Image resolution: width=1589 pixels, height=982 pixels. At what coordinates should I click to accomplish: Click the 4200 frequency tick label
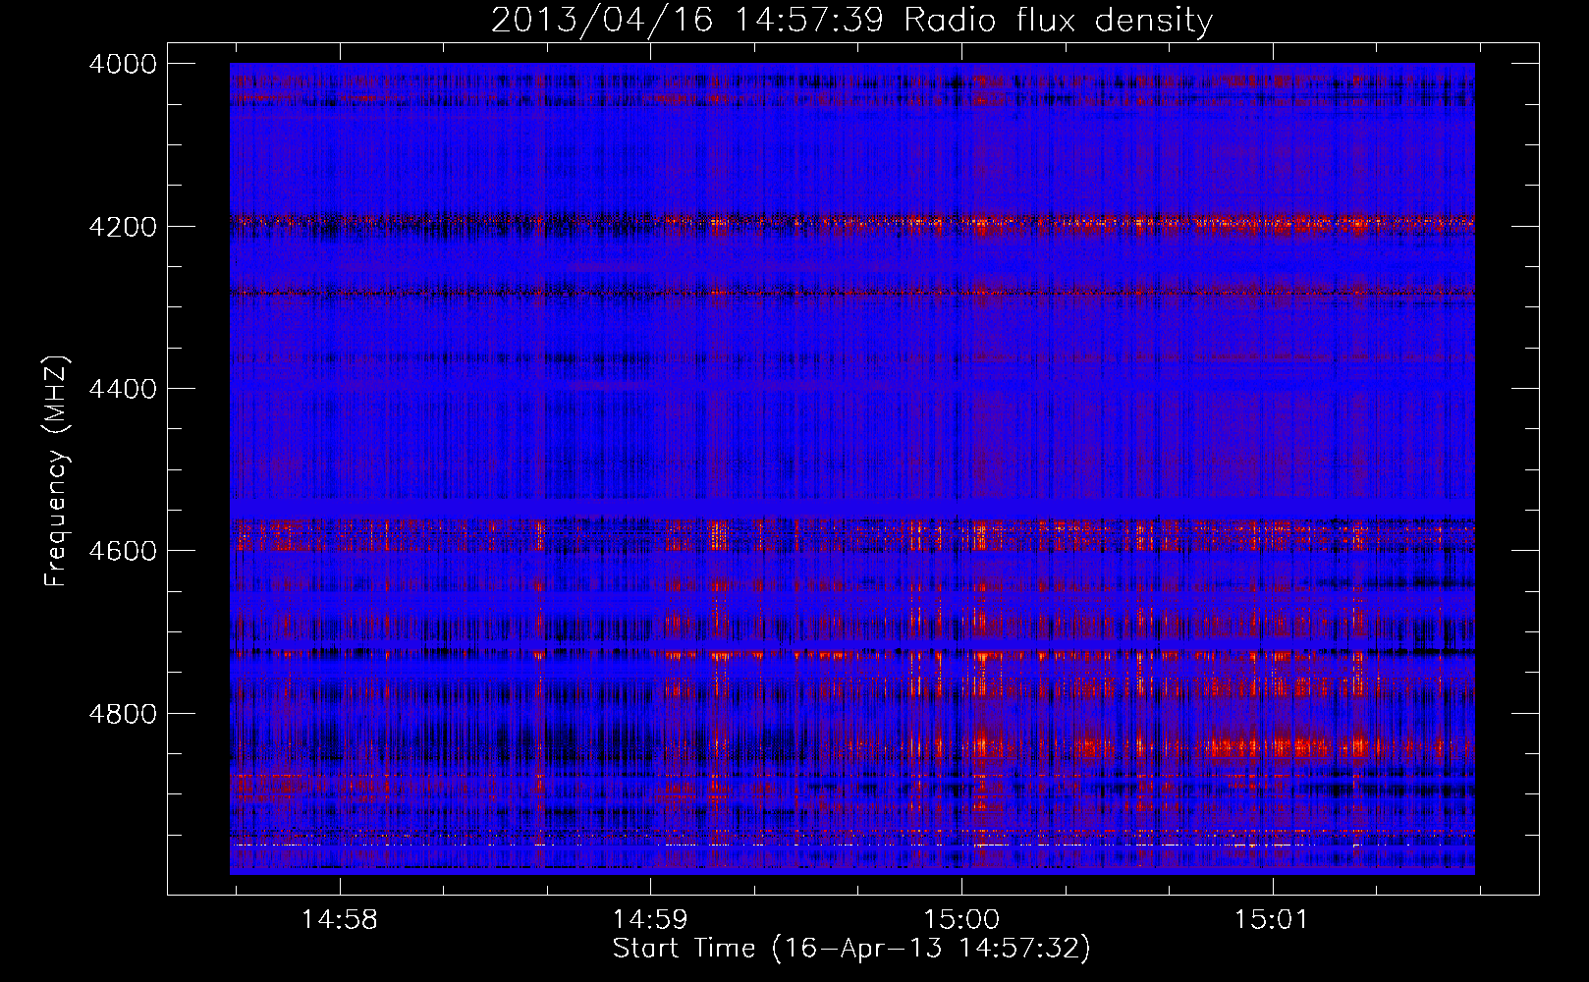point(123,227)
